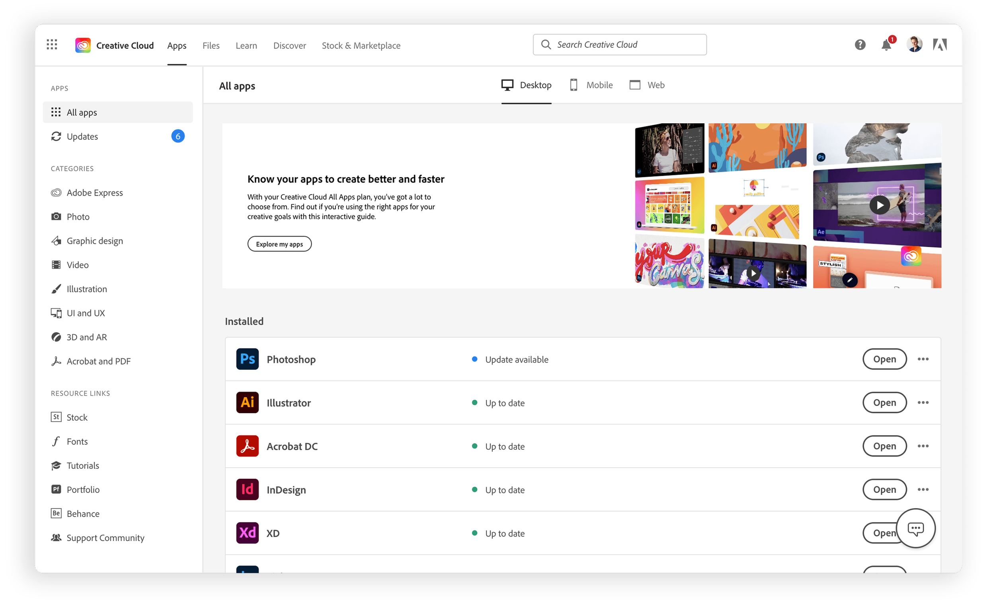The height and width of the screenshot is (602, 995).
Task: Open Graphic design category
Action: [87, 241]
